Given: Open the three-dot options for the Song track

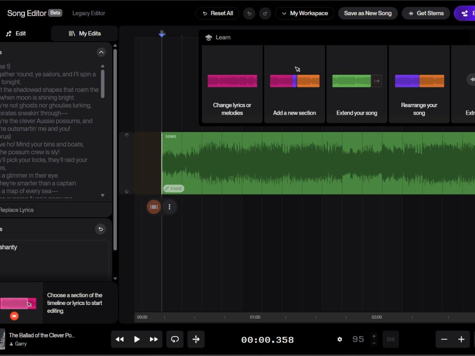Looking at the screenshot, I should (170, 207).
